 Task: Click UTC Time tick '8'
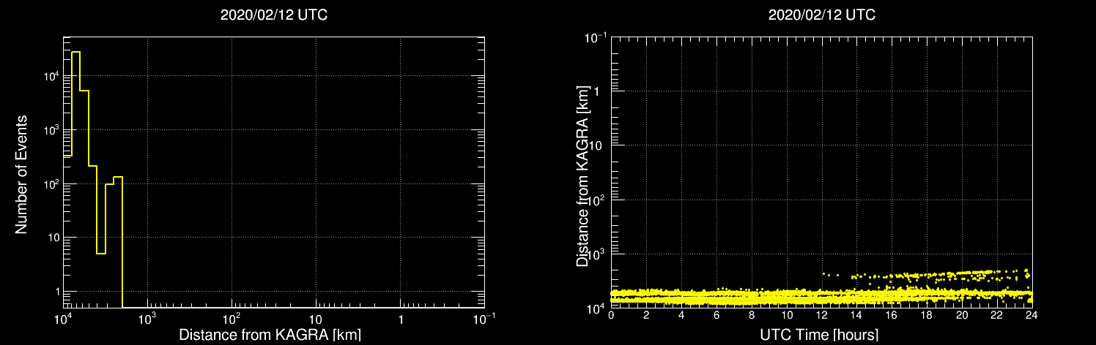click(752, 315)
